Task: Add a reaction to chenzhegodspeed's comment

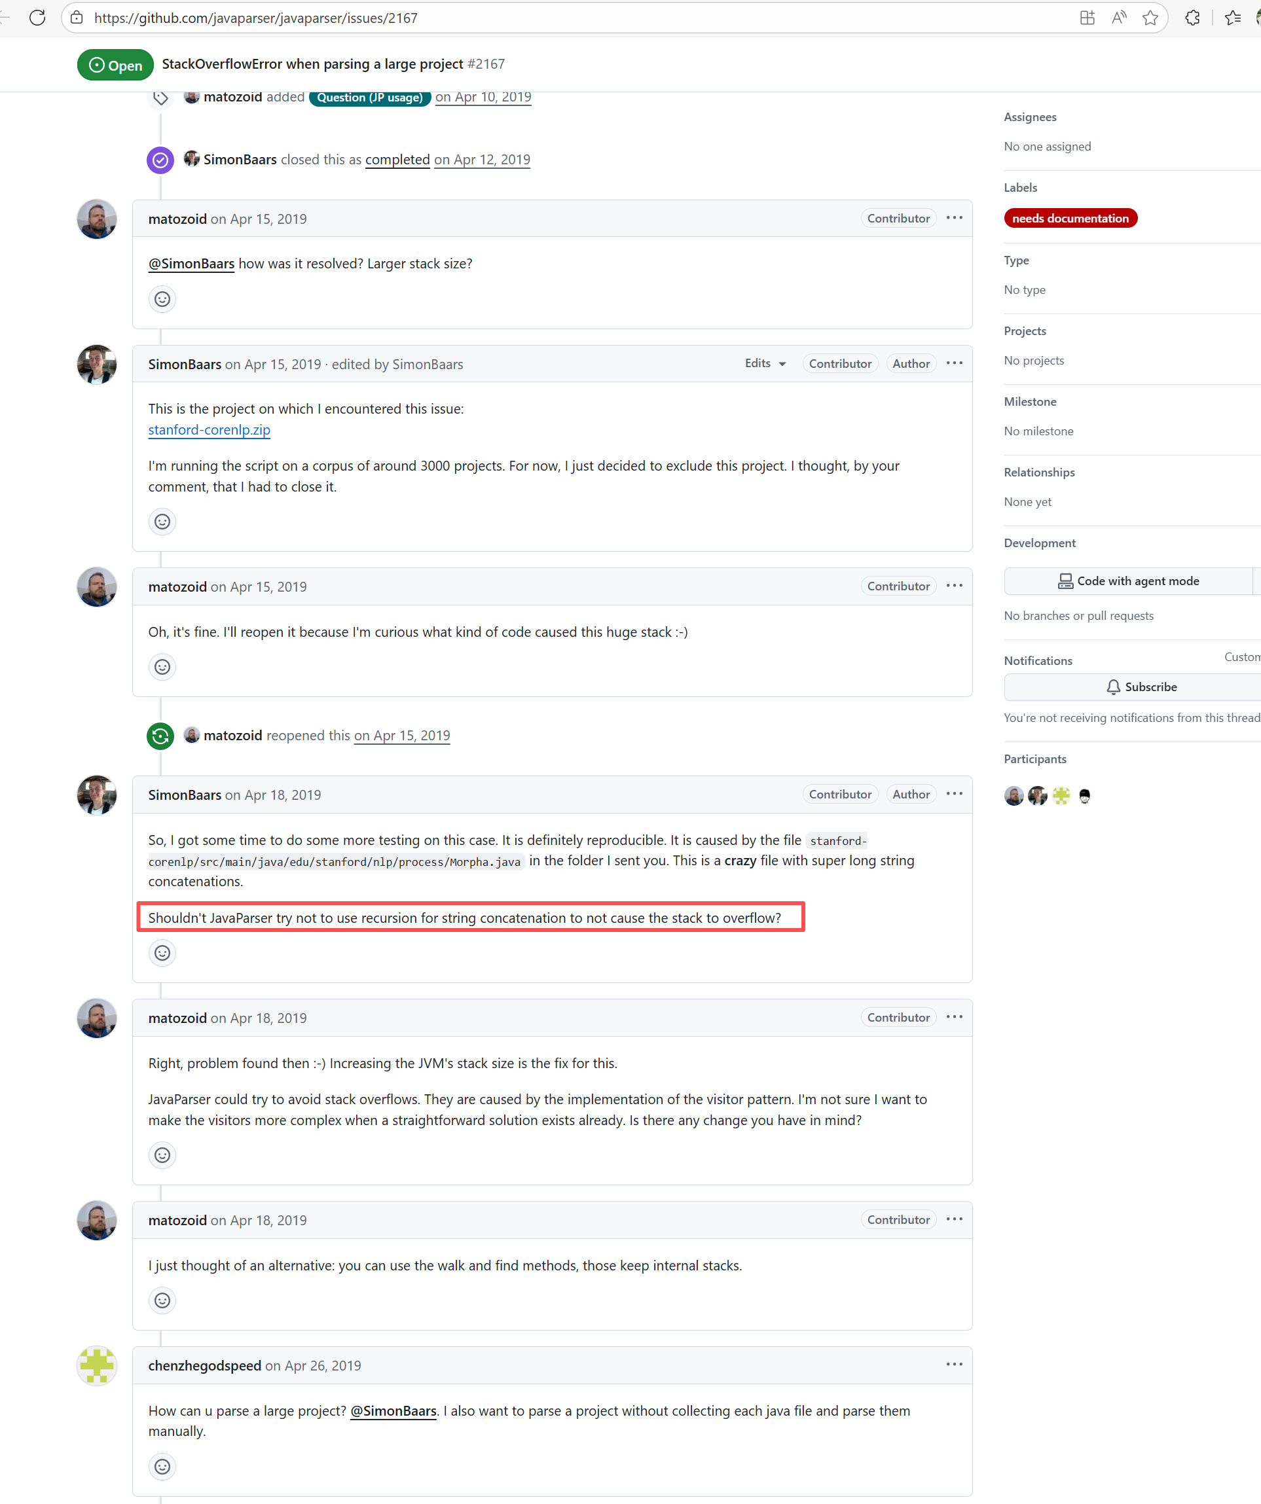Action: coord(162,1466)
